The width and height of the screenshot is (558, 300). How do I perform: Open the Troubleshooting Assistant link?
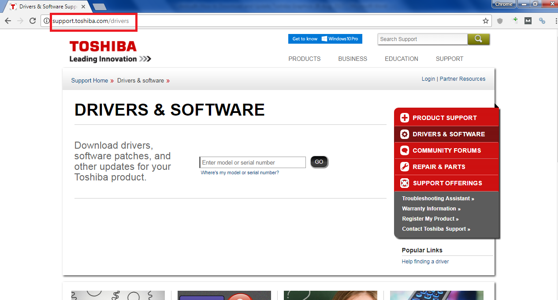pos(438,199)
